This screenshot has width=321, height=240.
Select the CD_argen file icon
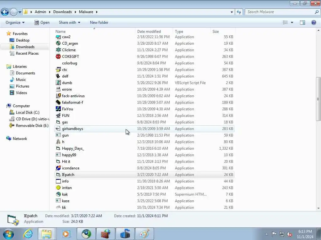click(x=58, y=43)
